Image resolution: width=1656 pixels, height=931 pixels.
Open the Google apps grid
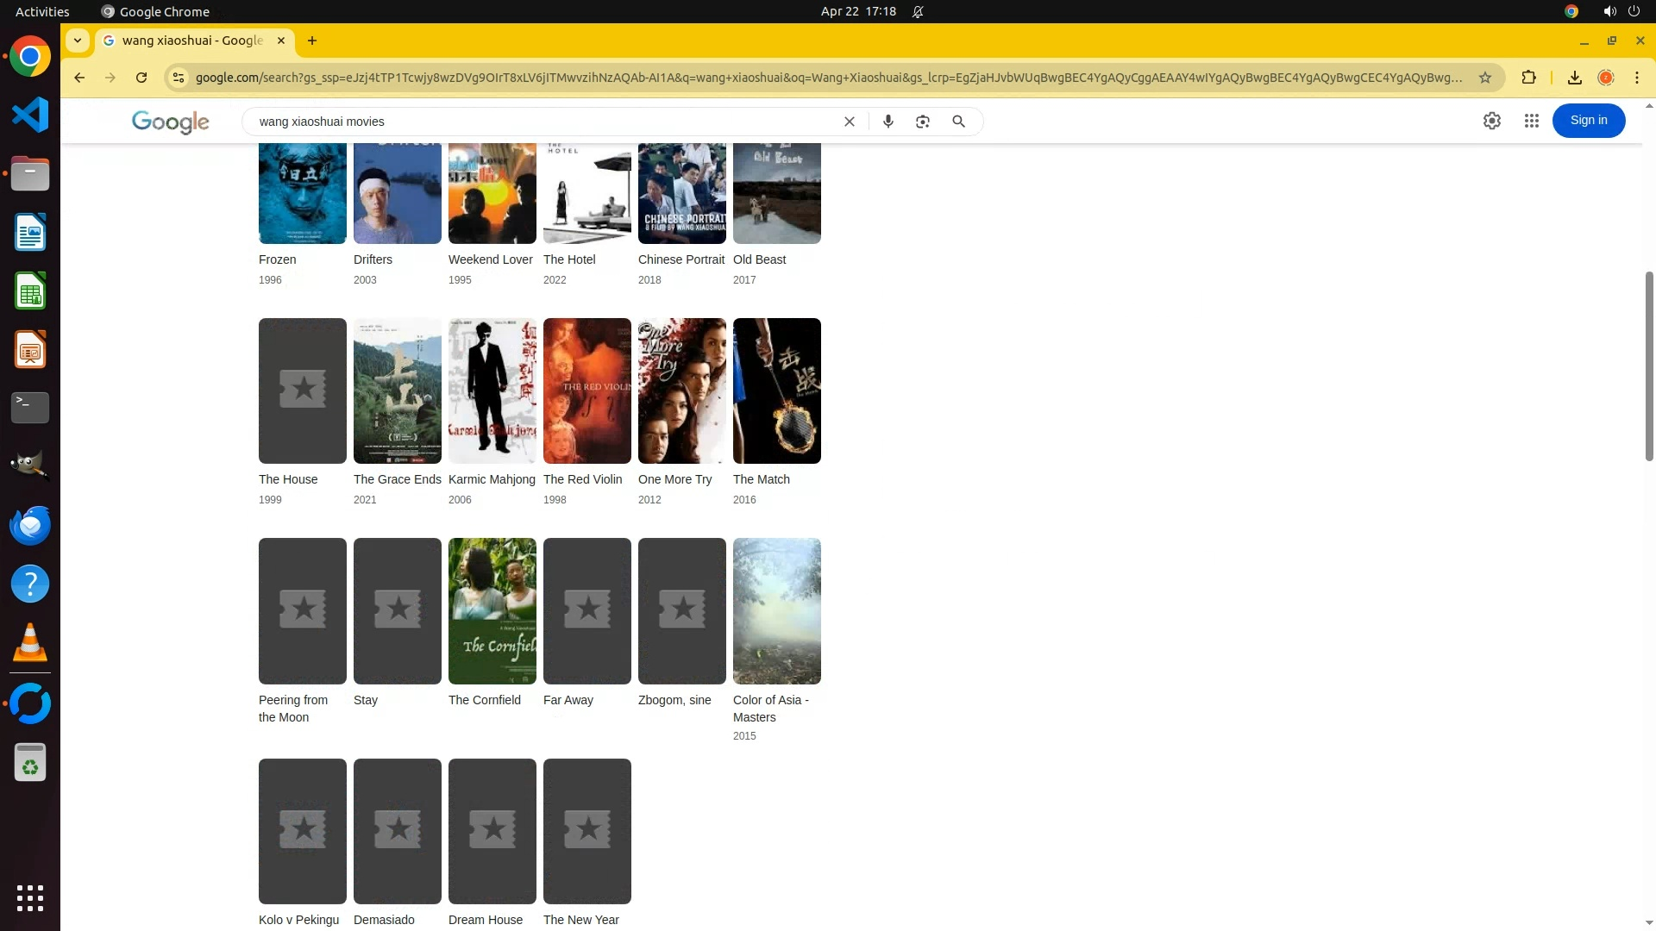point(1532,122)
